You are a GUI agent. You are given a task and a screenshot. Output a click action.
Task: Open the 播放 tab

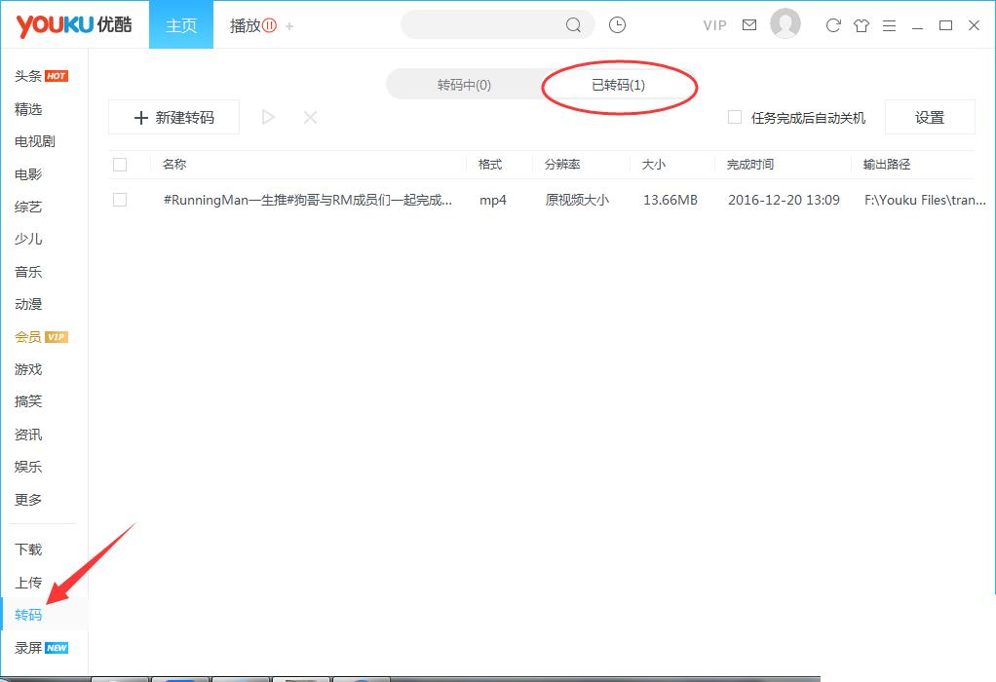pyautogui.click(x=252, y=25)
